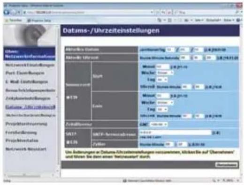Select the Projector Setup browser tab
The height and width of the screenshot is (185, 244).
click(39, 21)
